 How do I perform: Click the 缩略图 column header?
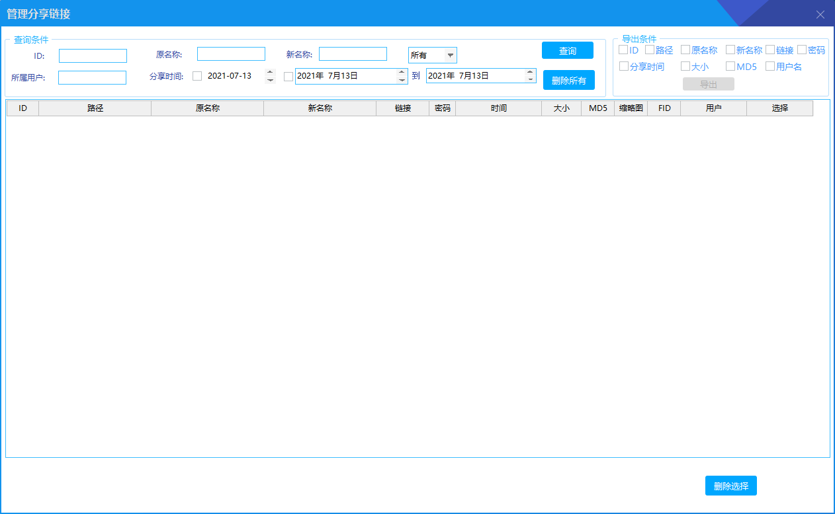point(631,108)
